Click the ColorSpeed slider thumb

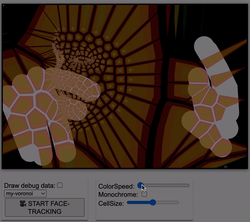(x=140, y=185)
